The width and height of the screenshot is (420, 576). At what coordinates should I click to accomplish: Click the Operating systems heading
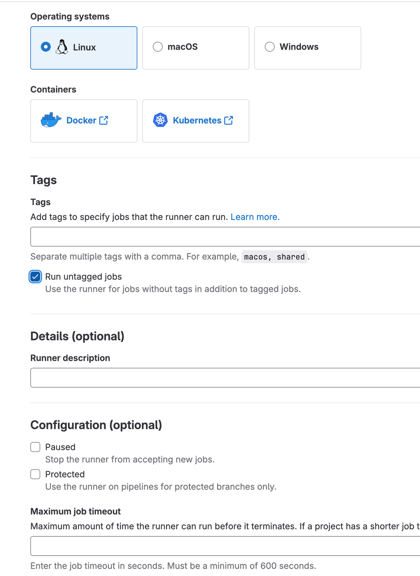pyautogui.click(x=70, y=16)
